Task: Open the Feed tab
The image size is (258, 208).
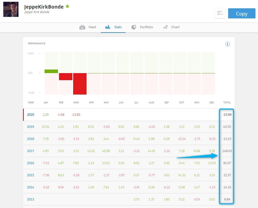Action: pyautogui.click(x=92, y=27)
